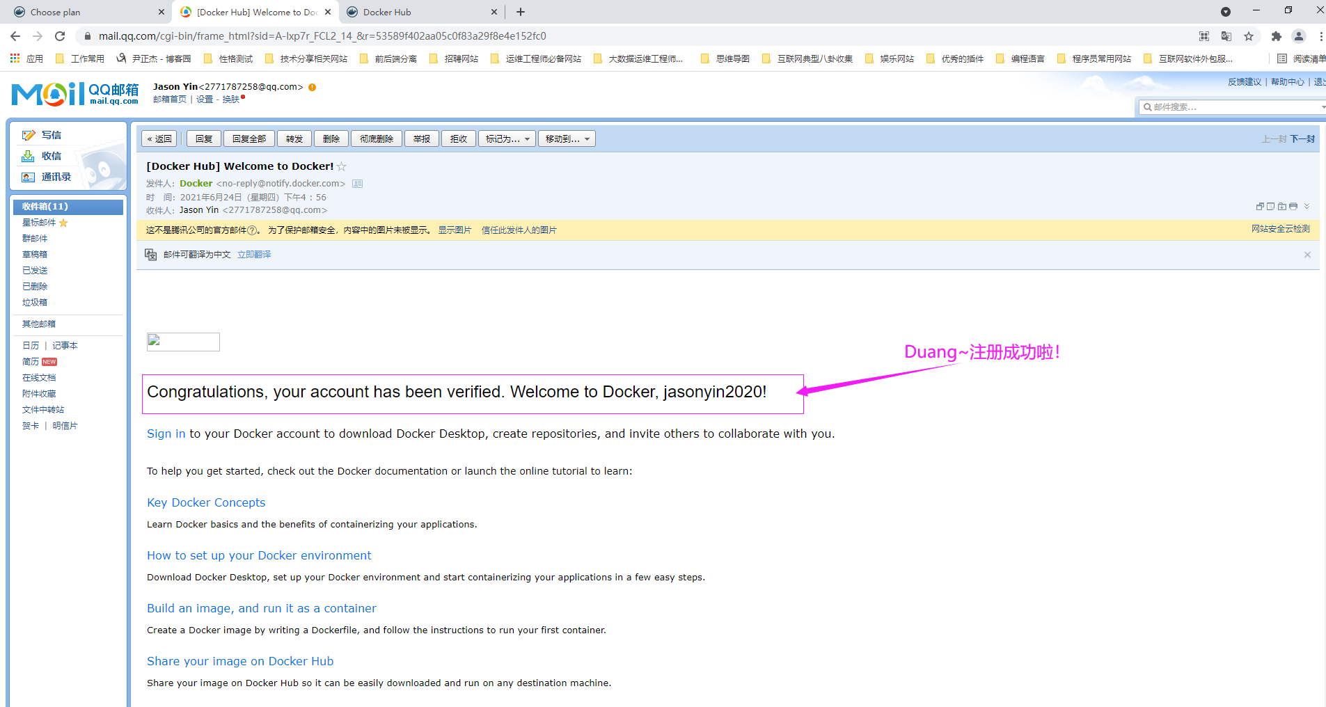Open the 标记为 dropdown

coord(507,139)
